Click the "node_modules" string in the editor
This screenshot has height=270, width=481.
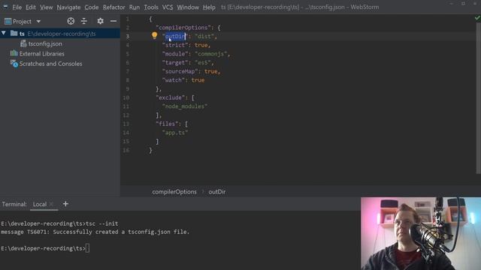click(185, 106)
